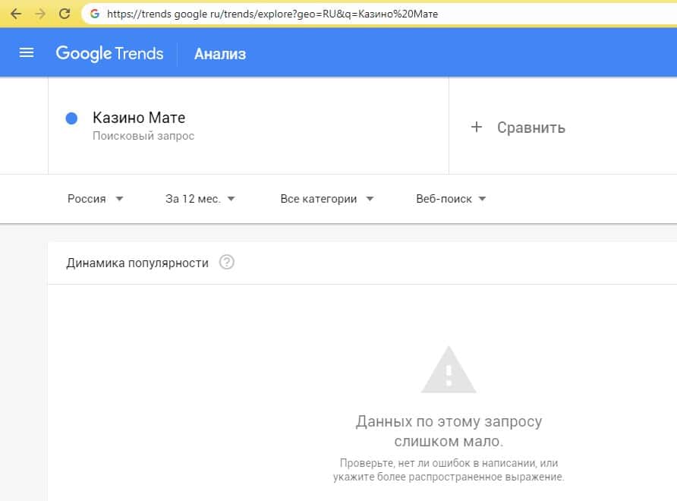Click the Google site icon in address bar
Image resolution: width=677 pixels, height=501 pixels.
tap(95, 14)
